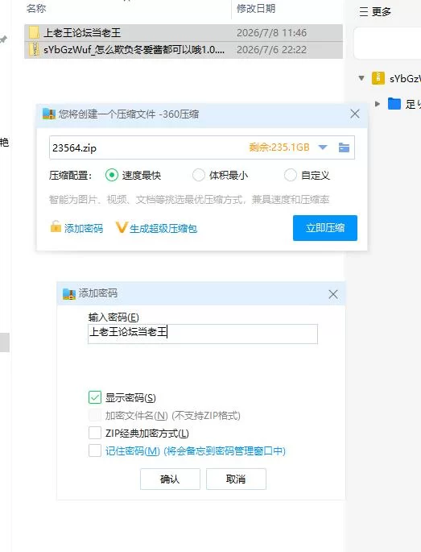Close the 360压缩 create archive dialog
Screen dimensions: 421x552
tap(355, 114)
